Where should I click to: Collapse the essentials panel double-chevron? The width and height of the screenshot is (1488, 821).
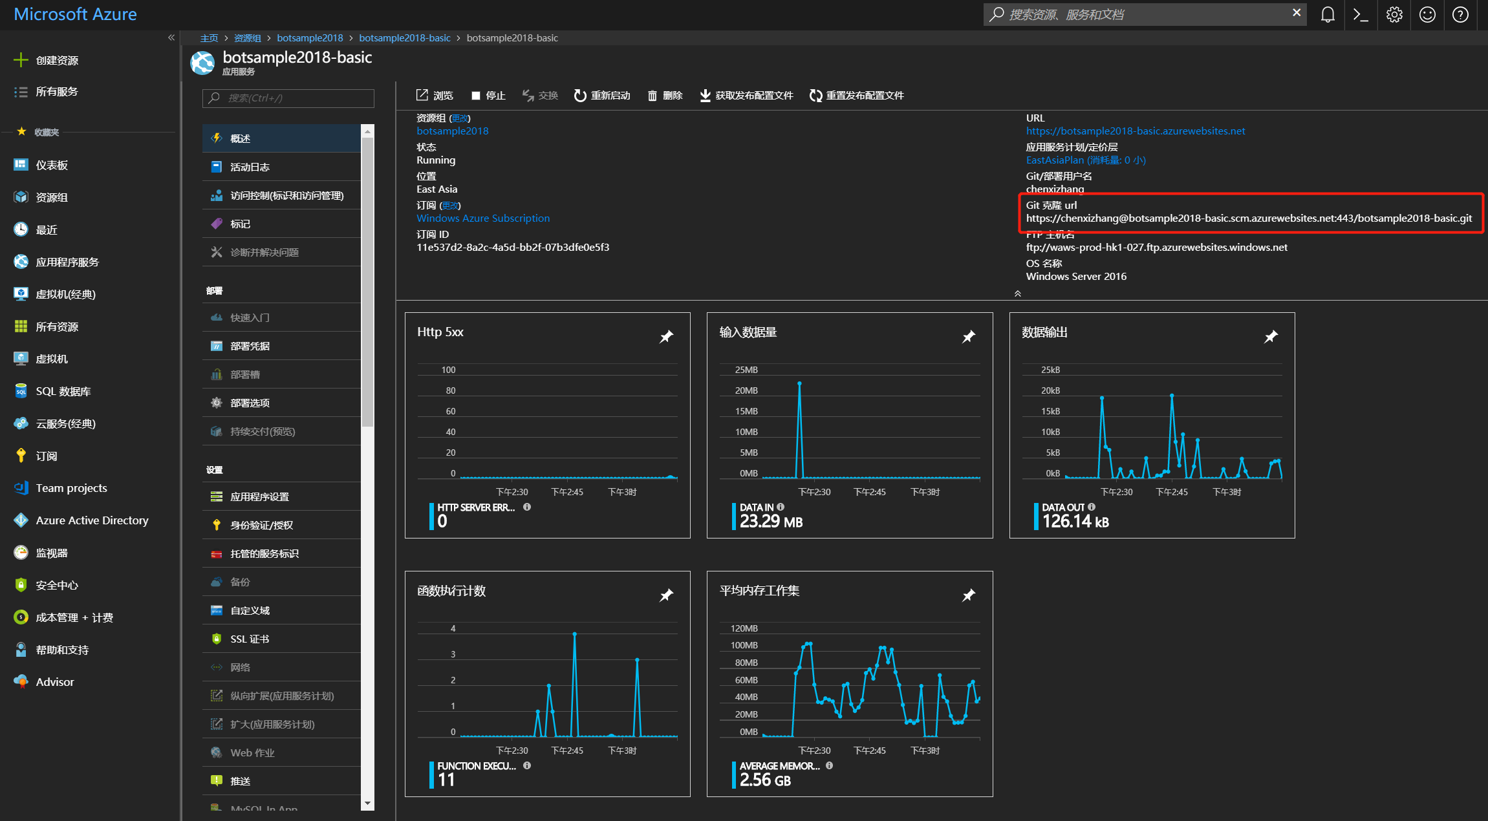(x=1018, y=293)
